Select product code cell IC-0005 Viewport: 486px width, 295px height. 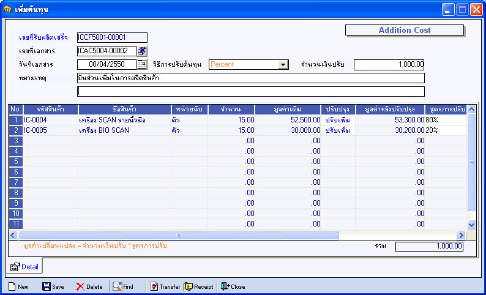point(51,130)
